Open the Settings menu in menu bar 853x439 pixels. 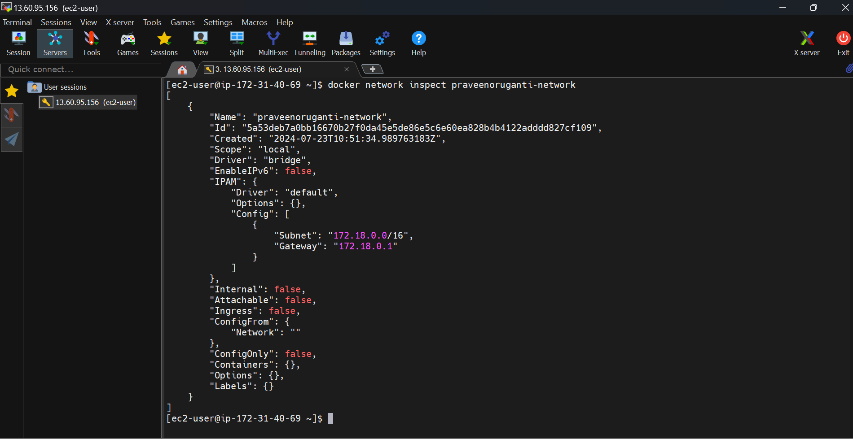pos(218,22)
